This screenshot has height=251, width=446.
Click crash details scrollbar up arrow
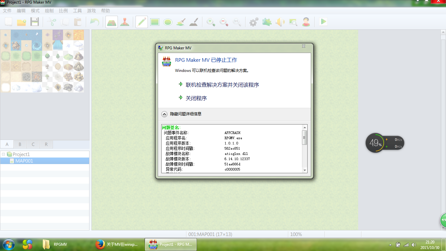(305, 127)
